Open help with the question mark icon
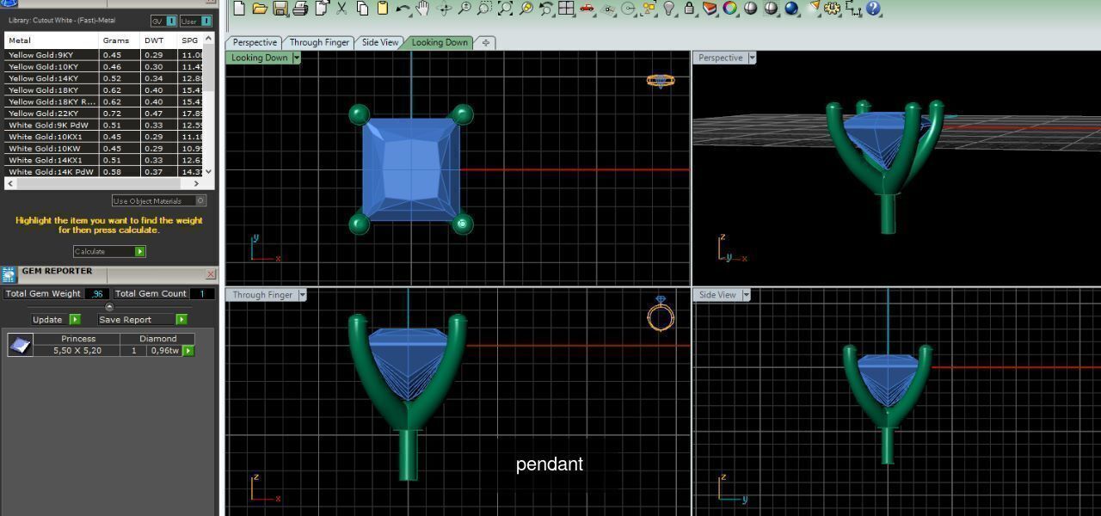Image resolution: width=1101 pixels, height=516 pixels. pyautogui.click(x=874, y=9)
